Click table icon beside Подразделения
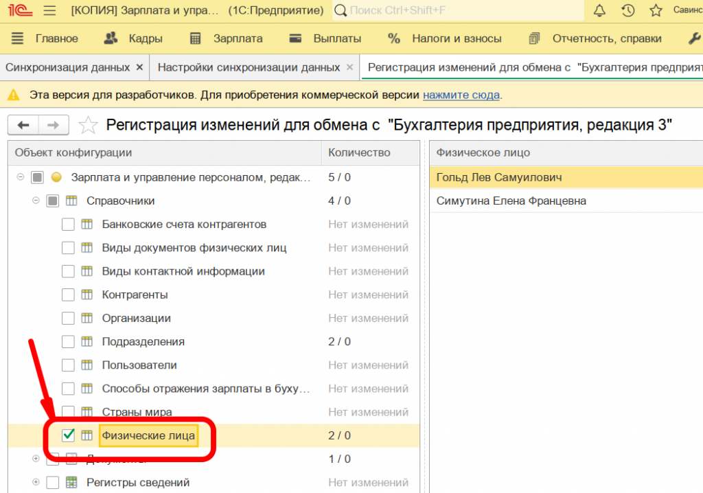Viewport: 703px width, 493px height. (87, 341)
